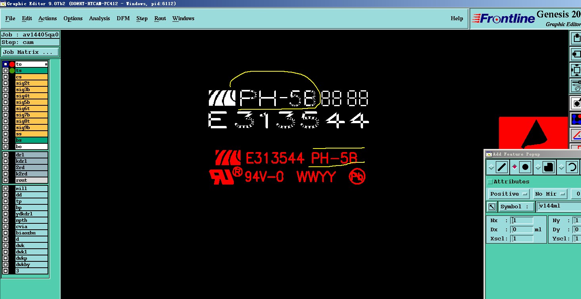
Task: Open the Windows menu
Action: point(183,18)
